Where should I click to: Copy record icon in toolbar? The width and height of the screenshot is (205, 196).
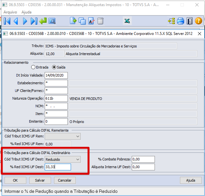[82, 21]
